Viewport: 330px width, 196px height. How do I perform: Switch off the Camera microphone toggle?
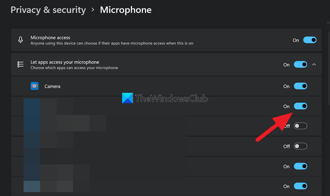point(300,86)
